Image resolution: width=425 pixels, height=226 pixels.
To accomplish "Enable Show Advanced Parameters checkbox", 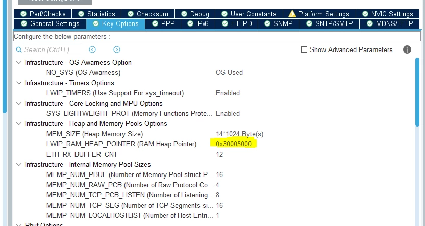I will (304, 49).
